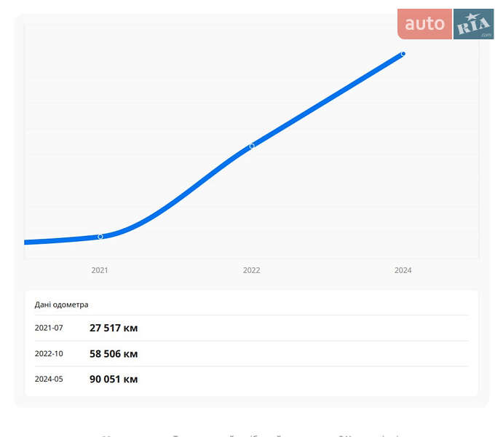Click the 58 506 км mileage value

click(x=114, y=353)
